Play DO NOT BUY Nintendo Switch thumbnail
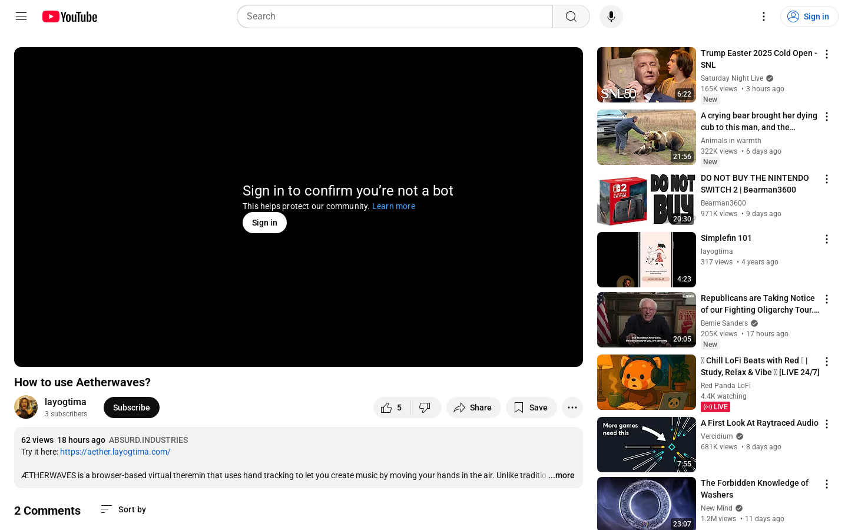This screenshot has width=848, height=530. [647, 200]
